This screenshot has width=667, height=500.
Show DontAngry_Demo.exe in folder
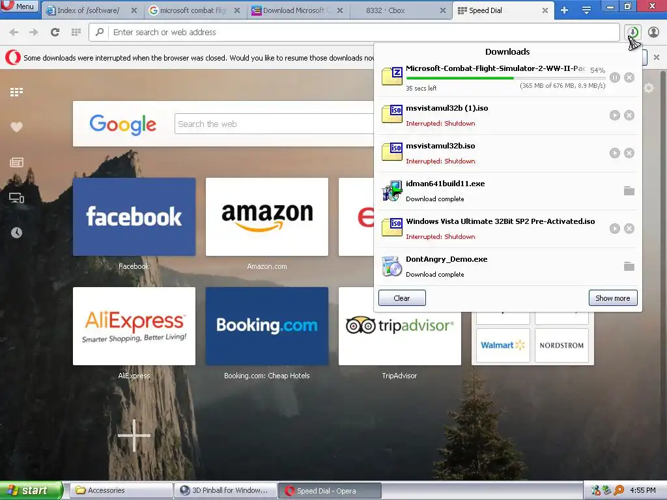629,266
